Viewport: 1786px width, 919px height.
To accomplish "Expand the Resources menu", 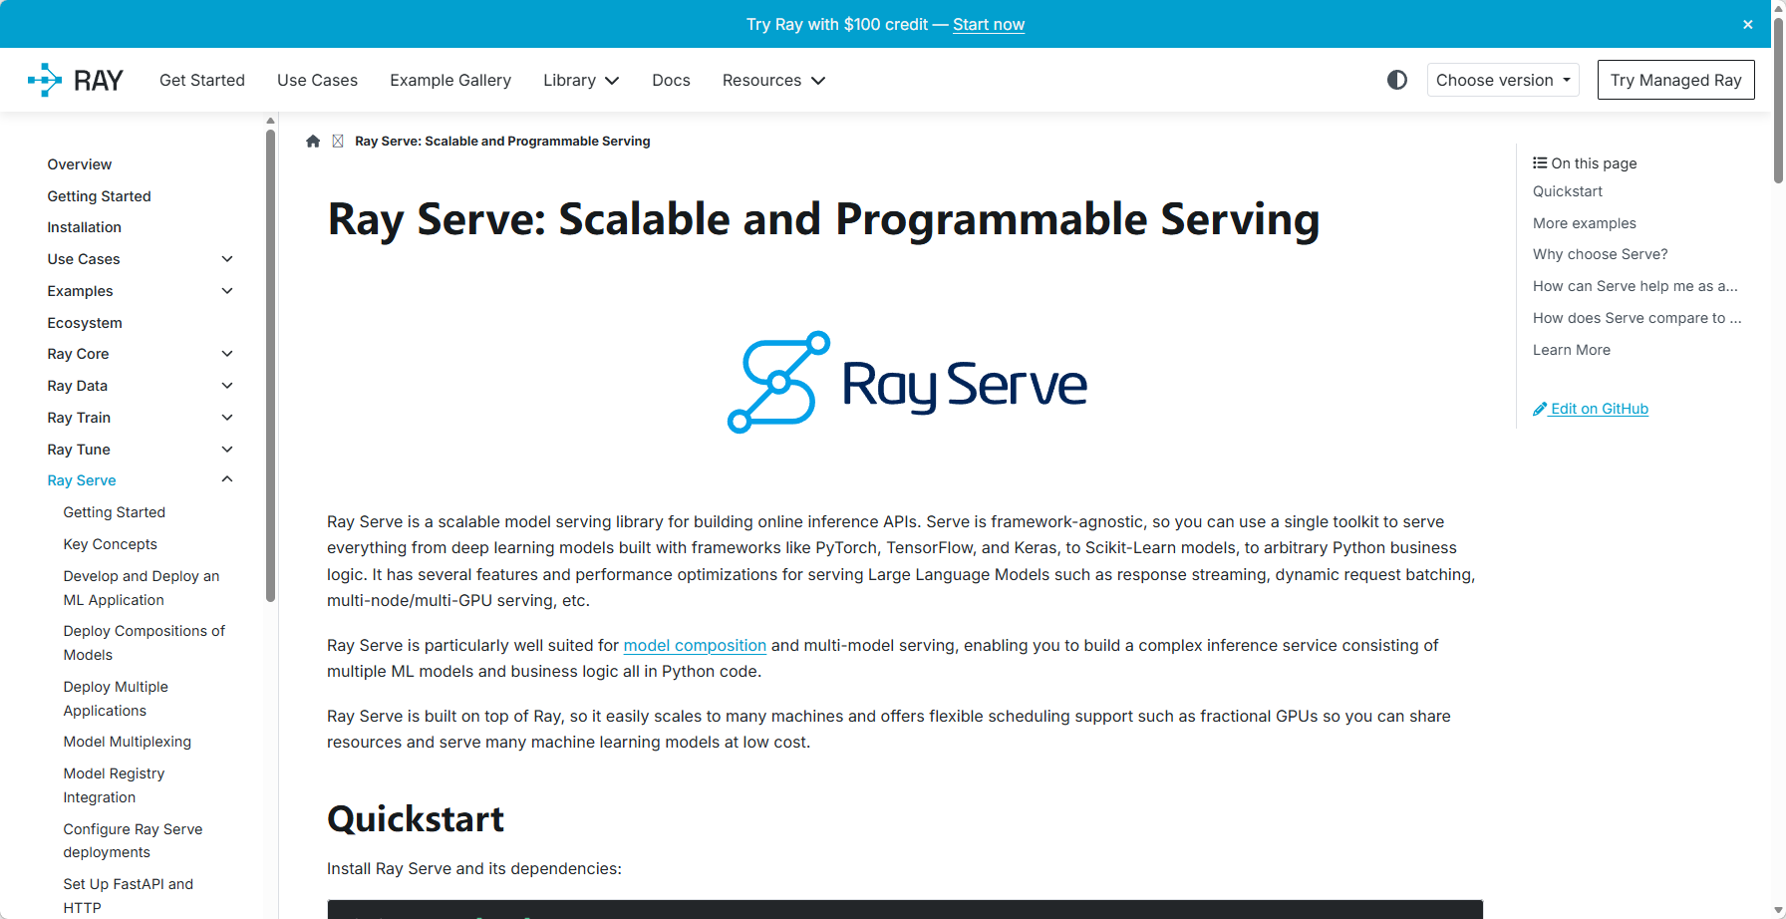I will click(x=773, y=80).
